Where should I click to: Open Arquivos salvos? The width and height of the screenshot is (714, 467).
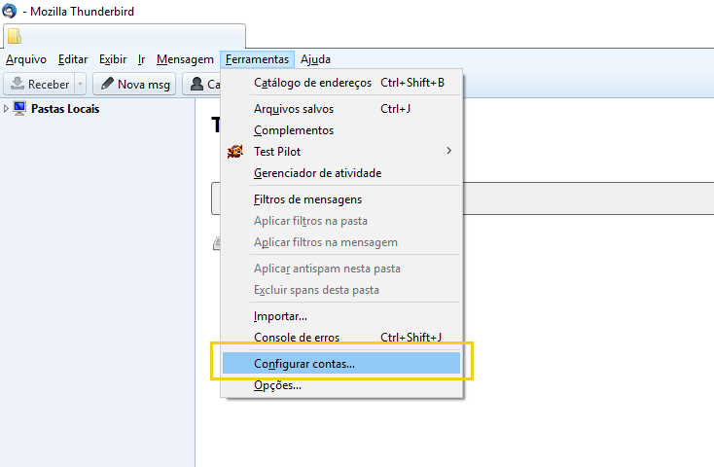click(341, 109)
